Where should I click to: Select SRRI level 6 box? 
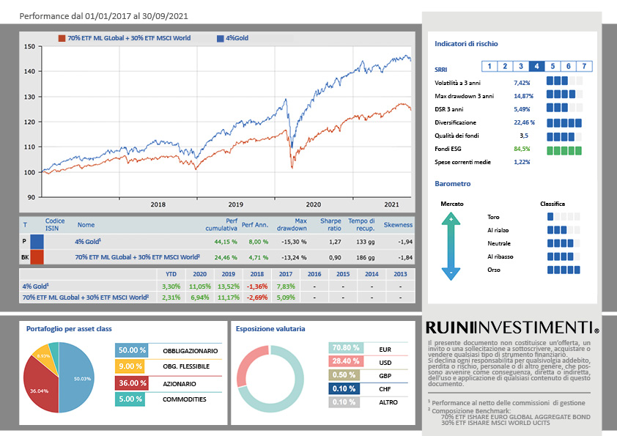tap(568, 66)
